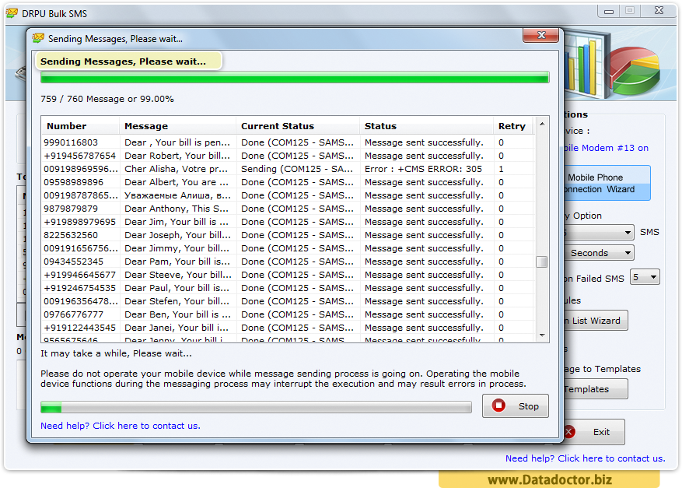Screen dimensions: 682x488
Task: Click the message list scrollbar thumb
Action: click(x=542, y=262)
